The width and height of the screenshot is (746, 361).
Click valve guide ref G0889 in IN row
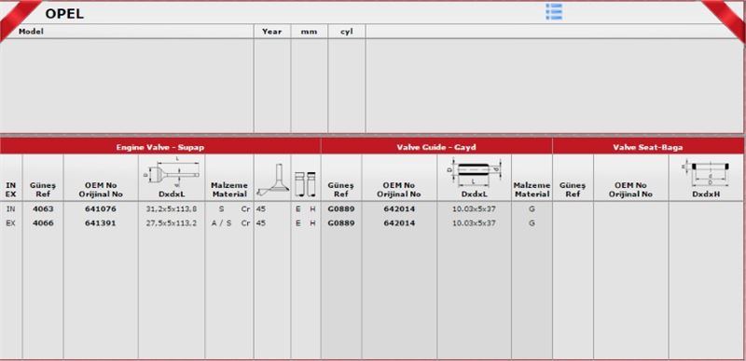(x=341, y=208)
